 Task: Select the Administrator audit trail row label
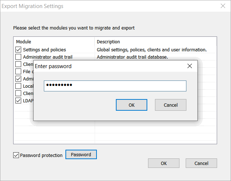[48, 57]
